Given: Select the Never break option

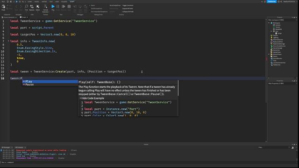Looking at the screenshot, I should (93, 5).
